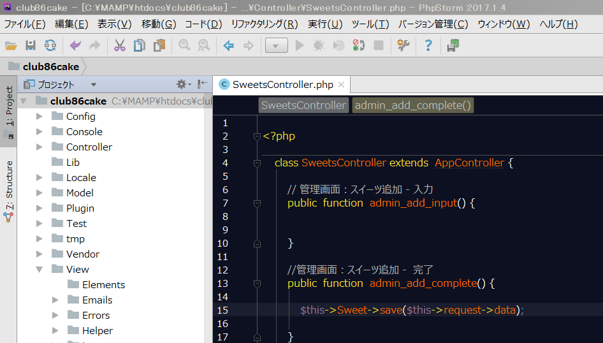The width and height of the screenshot is (603, 343).
Task: Click the Replace magnifier icon
Action: pyautogui.click(x=203, y=46)
